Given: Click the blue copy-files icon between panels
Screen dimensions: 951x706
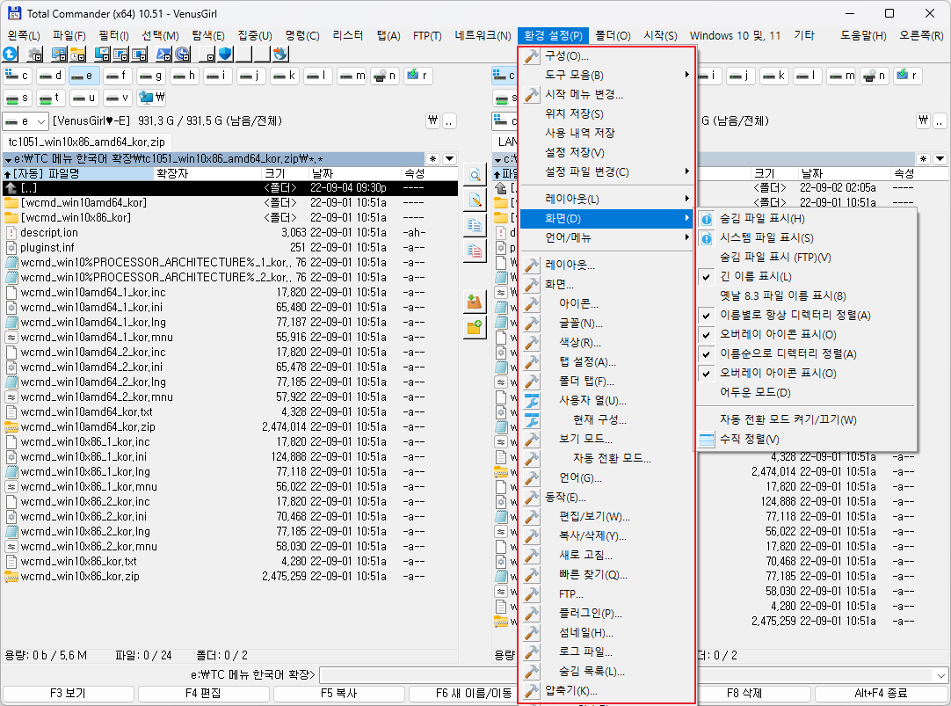Looking at the screenshot, I should (x=475, y=225).
